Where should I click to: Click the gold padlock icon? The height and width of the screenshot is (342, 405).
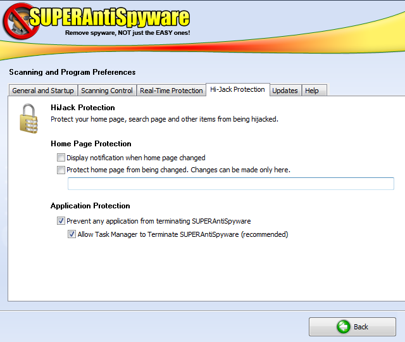pos(29,118)
